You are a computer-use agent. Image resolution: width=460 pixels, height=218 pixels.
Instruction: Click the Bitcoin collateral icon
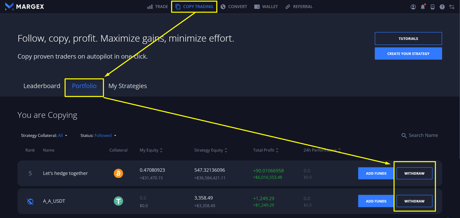118,173
